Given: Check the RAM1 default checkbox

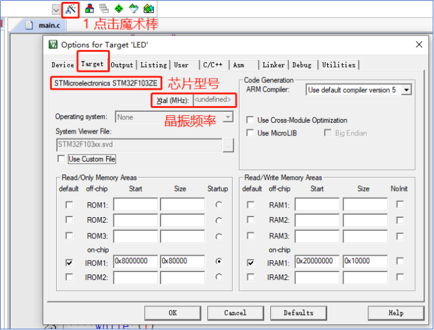Looking at the screenshot, I should (250, 205).
